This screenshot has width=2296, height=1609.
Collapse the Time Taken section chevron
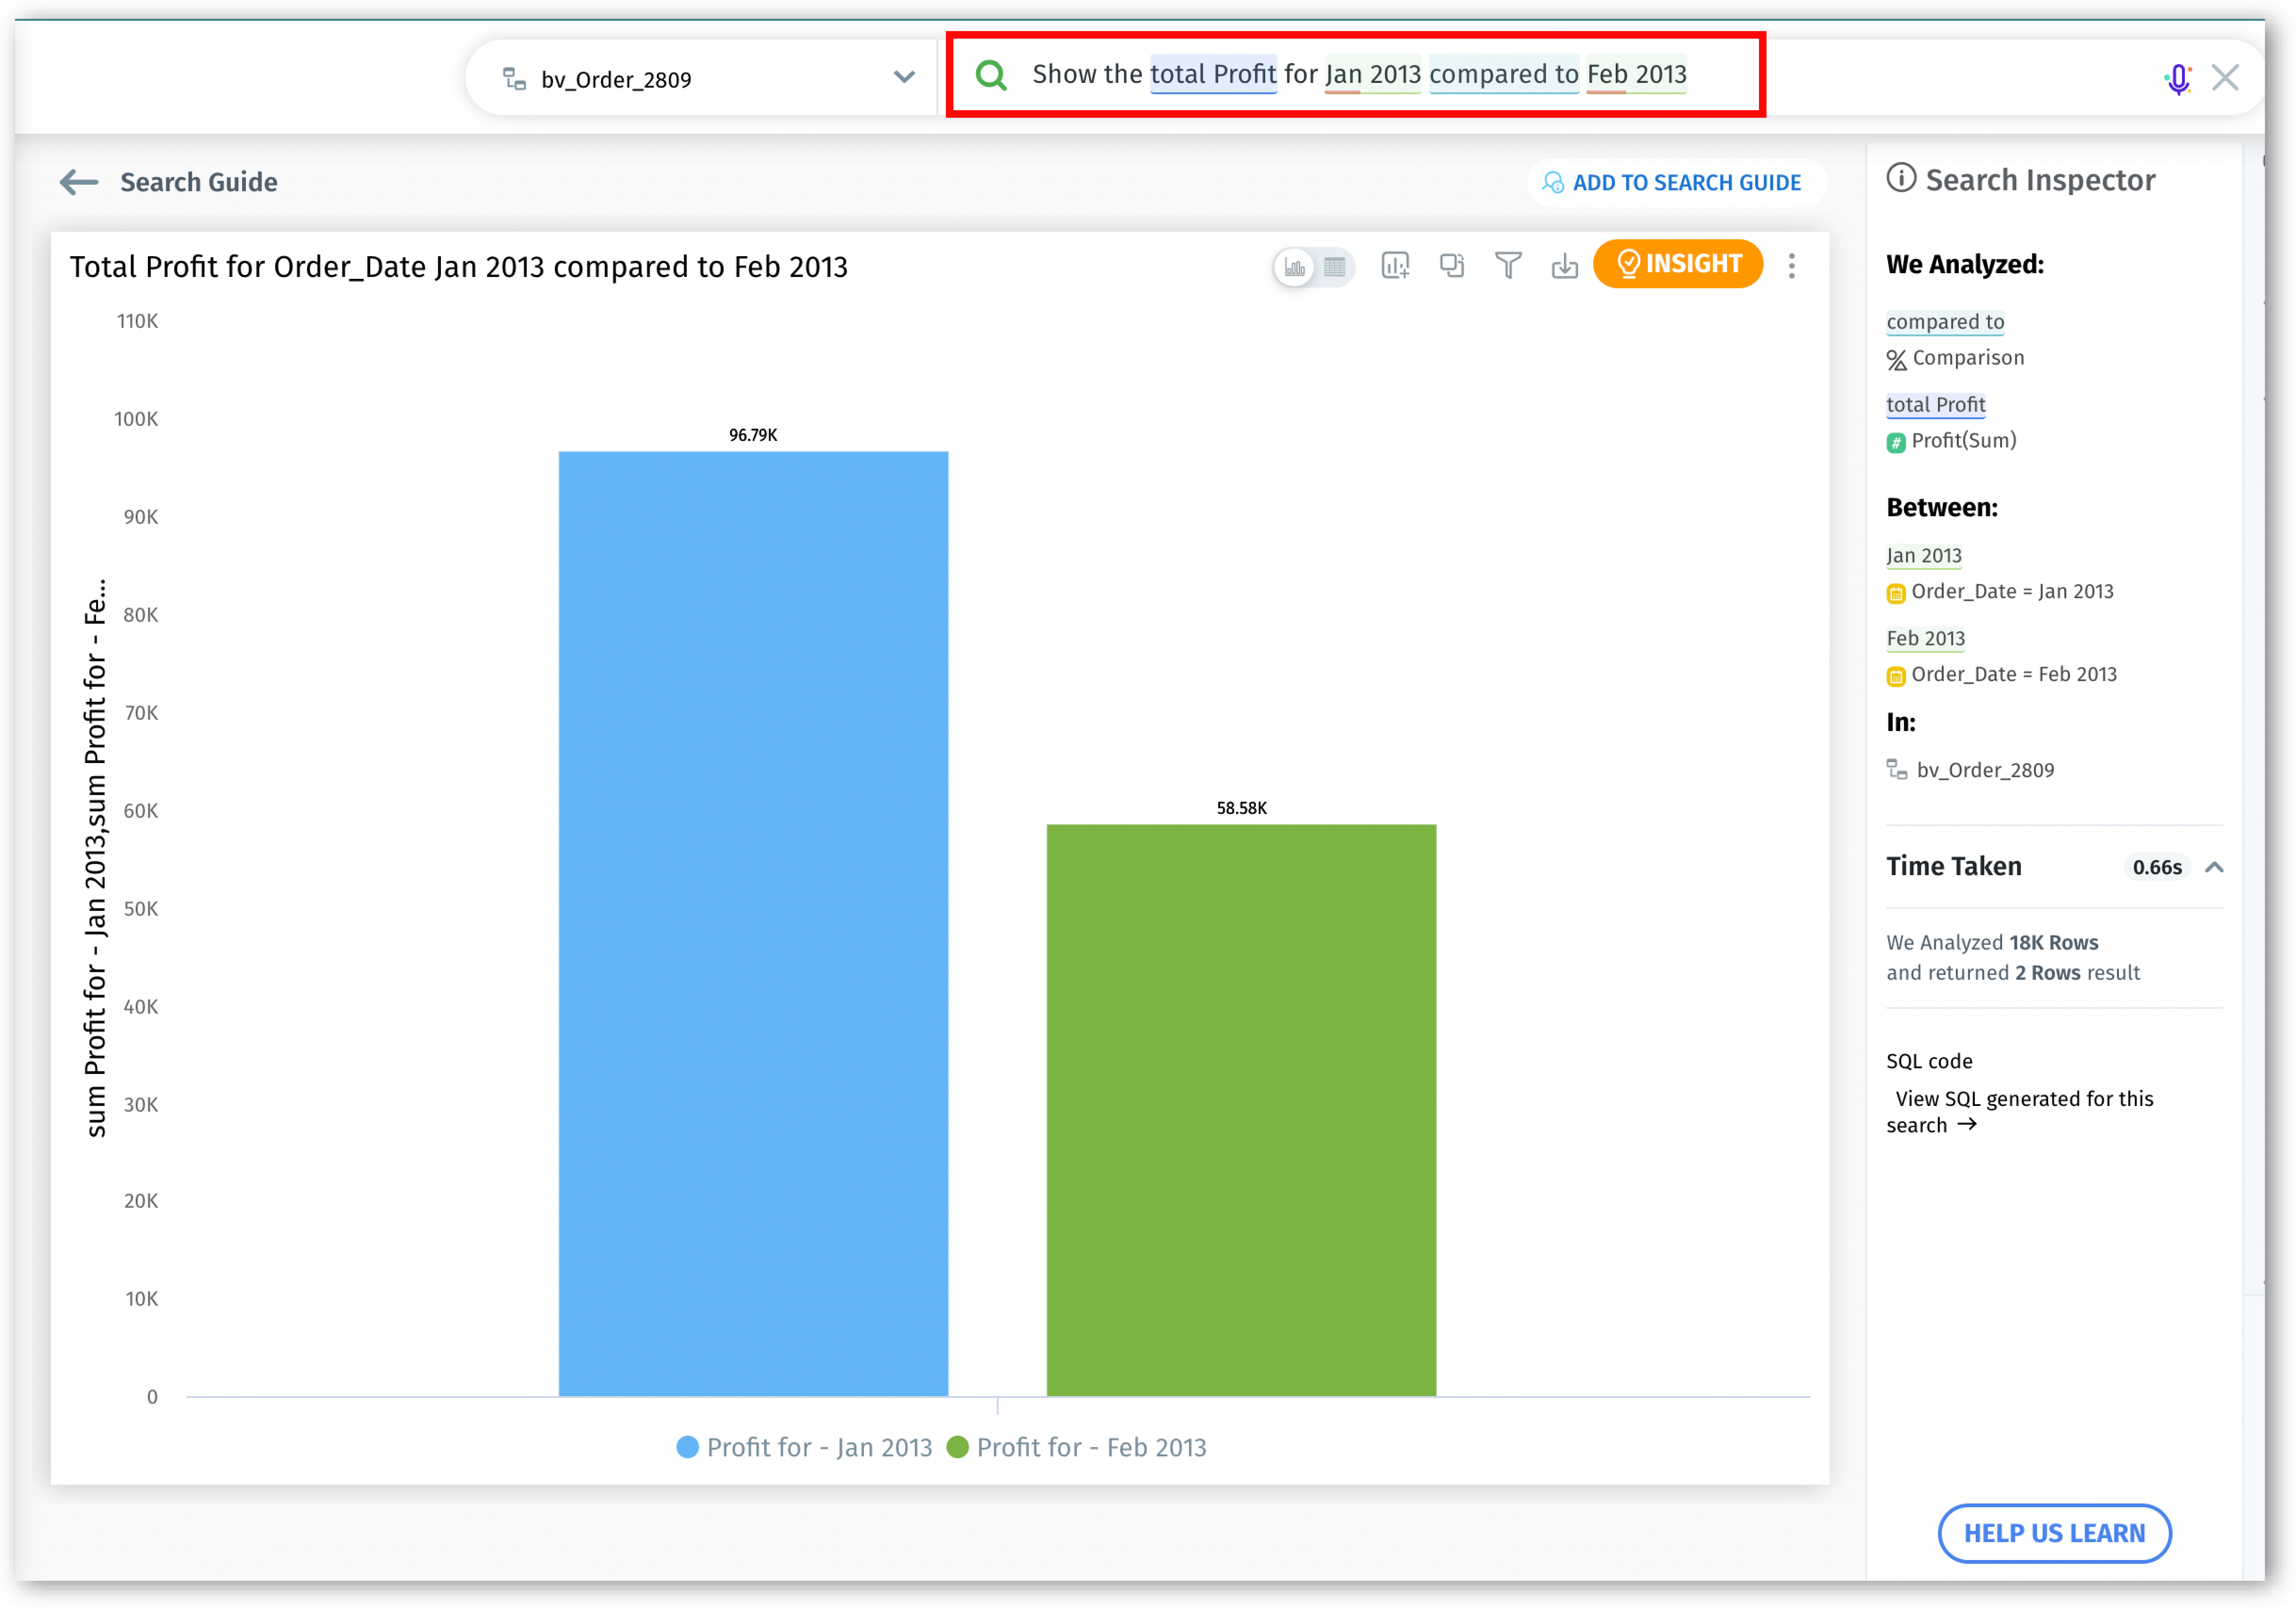(2214, 867)
